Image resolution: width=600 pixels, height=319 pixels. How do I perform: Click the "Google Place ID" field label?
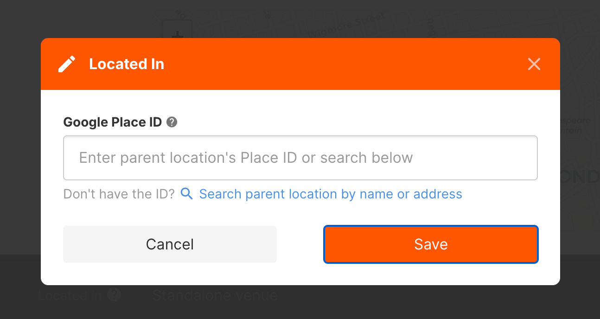(x=113, y=122)
